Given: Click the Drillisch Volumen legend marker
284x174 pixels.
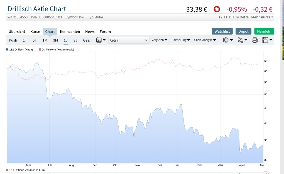Looking at the screenshot, I should pyautogui.click(x=7, y=170).
